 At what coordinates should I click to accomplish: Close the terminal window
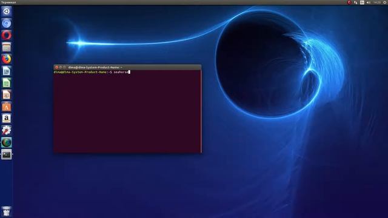coord(56,67)
